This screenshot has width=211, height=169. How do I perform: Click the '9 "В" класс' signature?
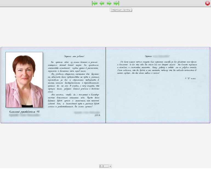[x=190, y=78]
